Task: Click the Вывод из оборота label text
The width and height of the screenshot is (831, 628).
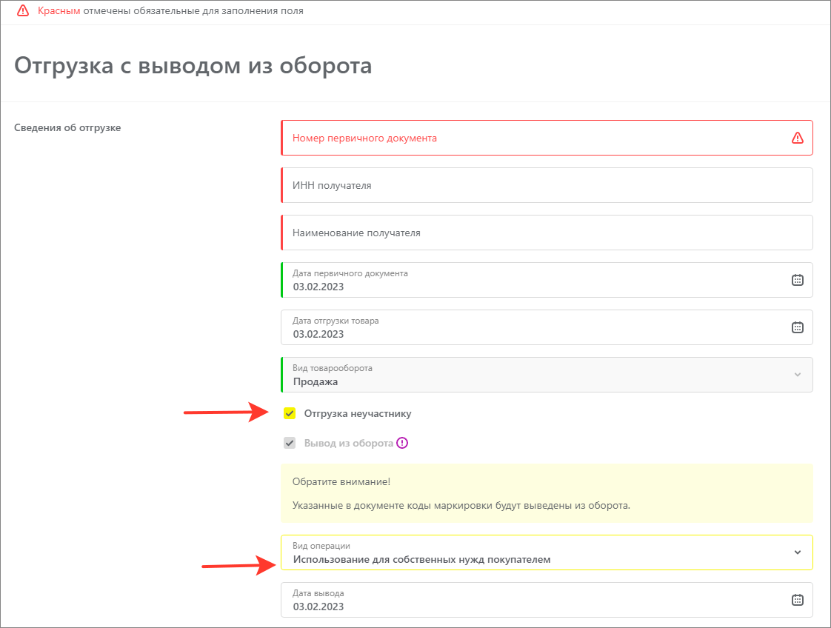Action: 349,443
